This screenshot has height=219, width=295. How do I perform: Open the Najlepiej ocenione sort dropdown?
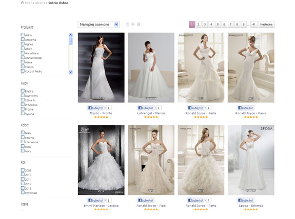pyautogui.click(x=99, y=25)
